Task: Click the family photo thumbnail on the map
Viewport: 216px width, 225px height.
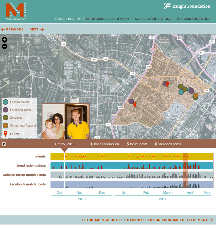Action: 66,121
